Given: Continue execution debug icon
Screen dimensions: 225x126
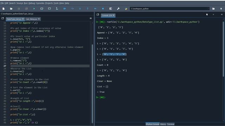Looking at the screenshot, I should 95,9.
